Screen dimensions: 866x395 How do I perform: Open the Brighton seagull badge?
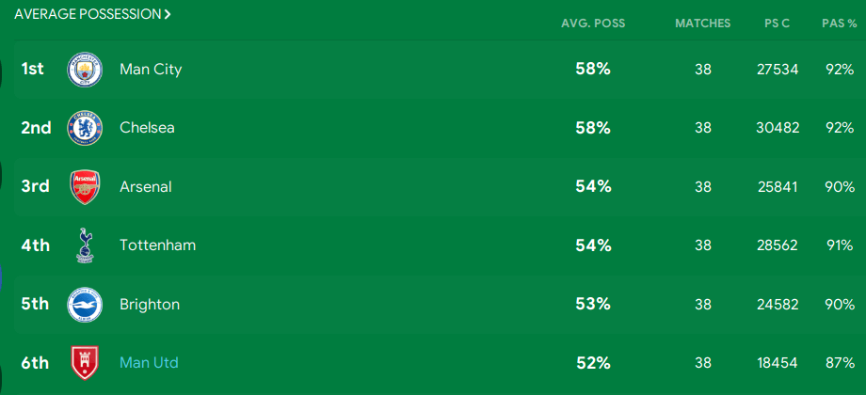pos(85,305)
